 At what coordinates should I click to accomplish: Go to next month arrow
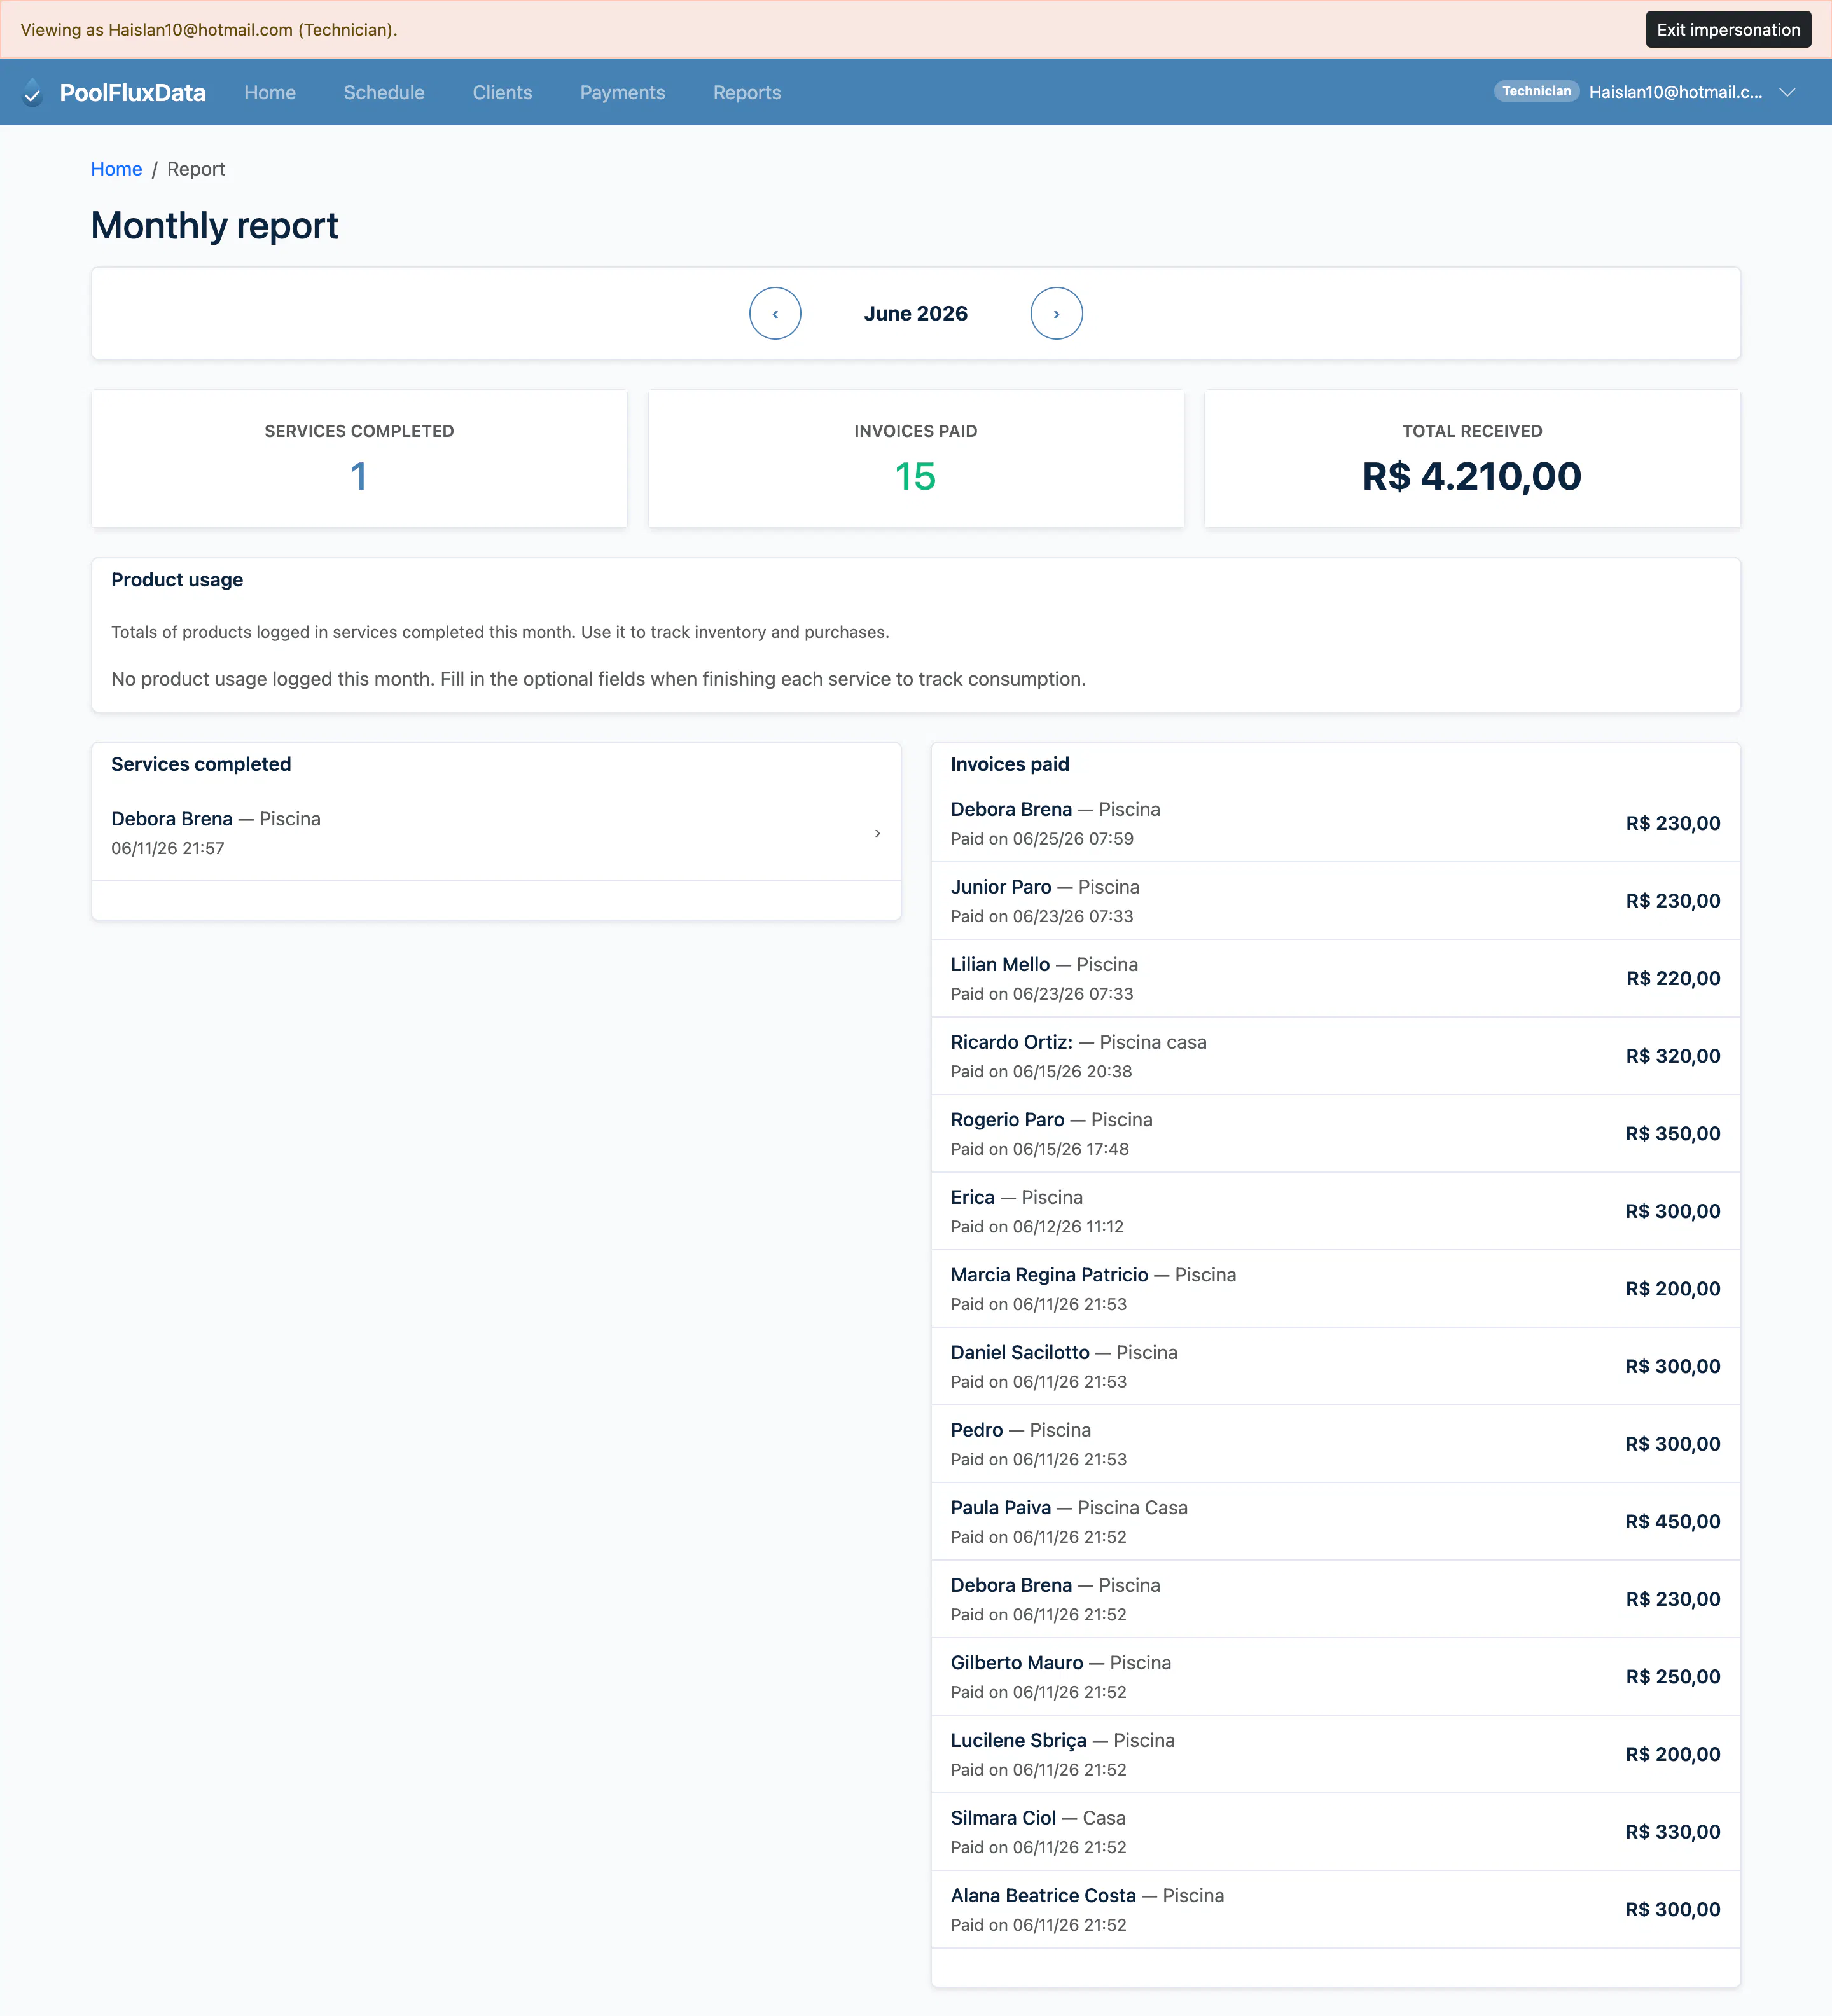tap(1056, 313)
